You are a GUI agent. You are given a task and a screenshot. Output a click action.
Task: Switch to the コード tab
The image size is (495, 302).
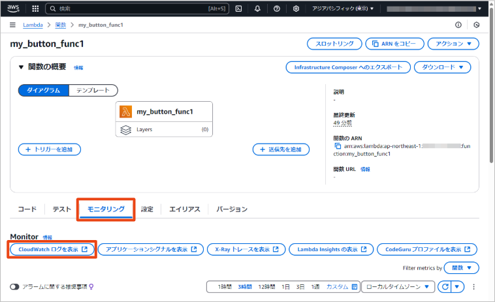27,209
